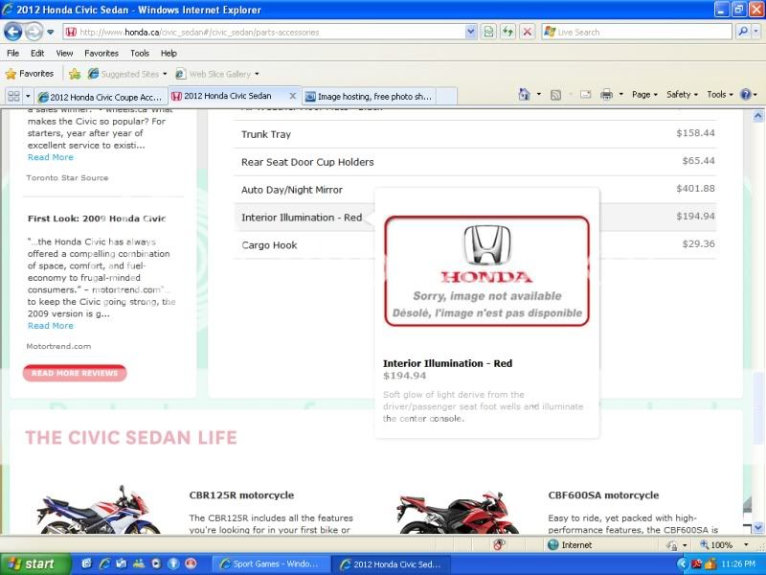Open the Tools command bar menu
Image resolution: width=766 pixels, height=575 pixels.
point(720,94)
